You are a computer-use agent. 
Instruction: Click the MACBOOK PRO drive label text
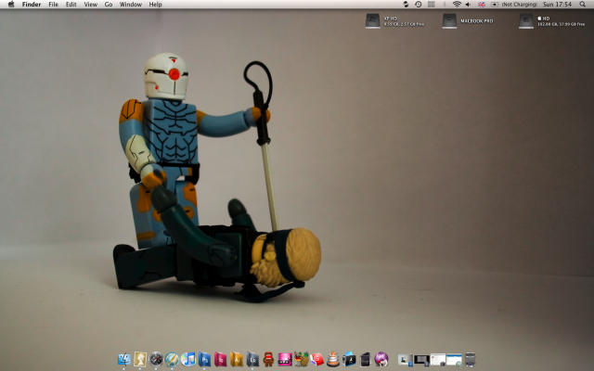click(477, 21)
